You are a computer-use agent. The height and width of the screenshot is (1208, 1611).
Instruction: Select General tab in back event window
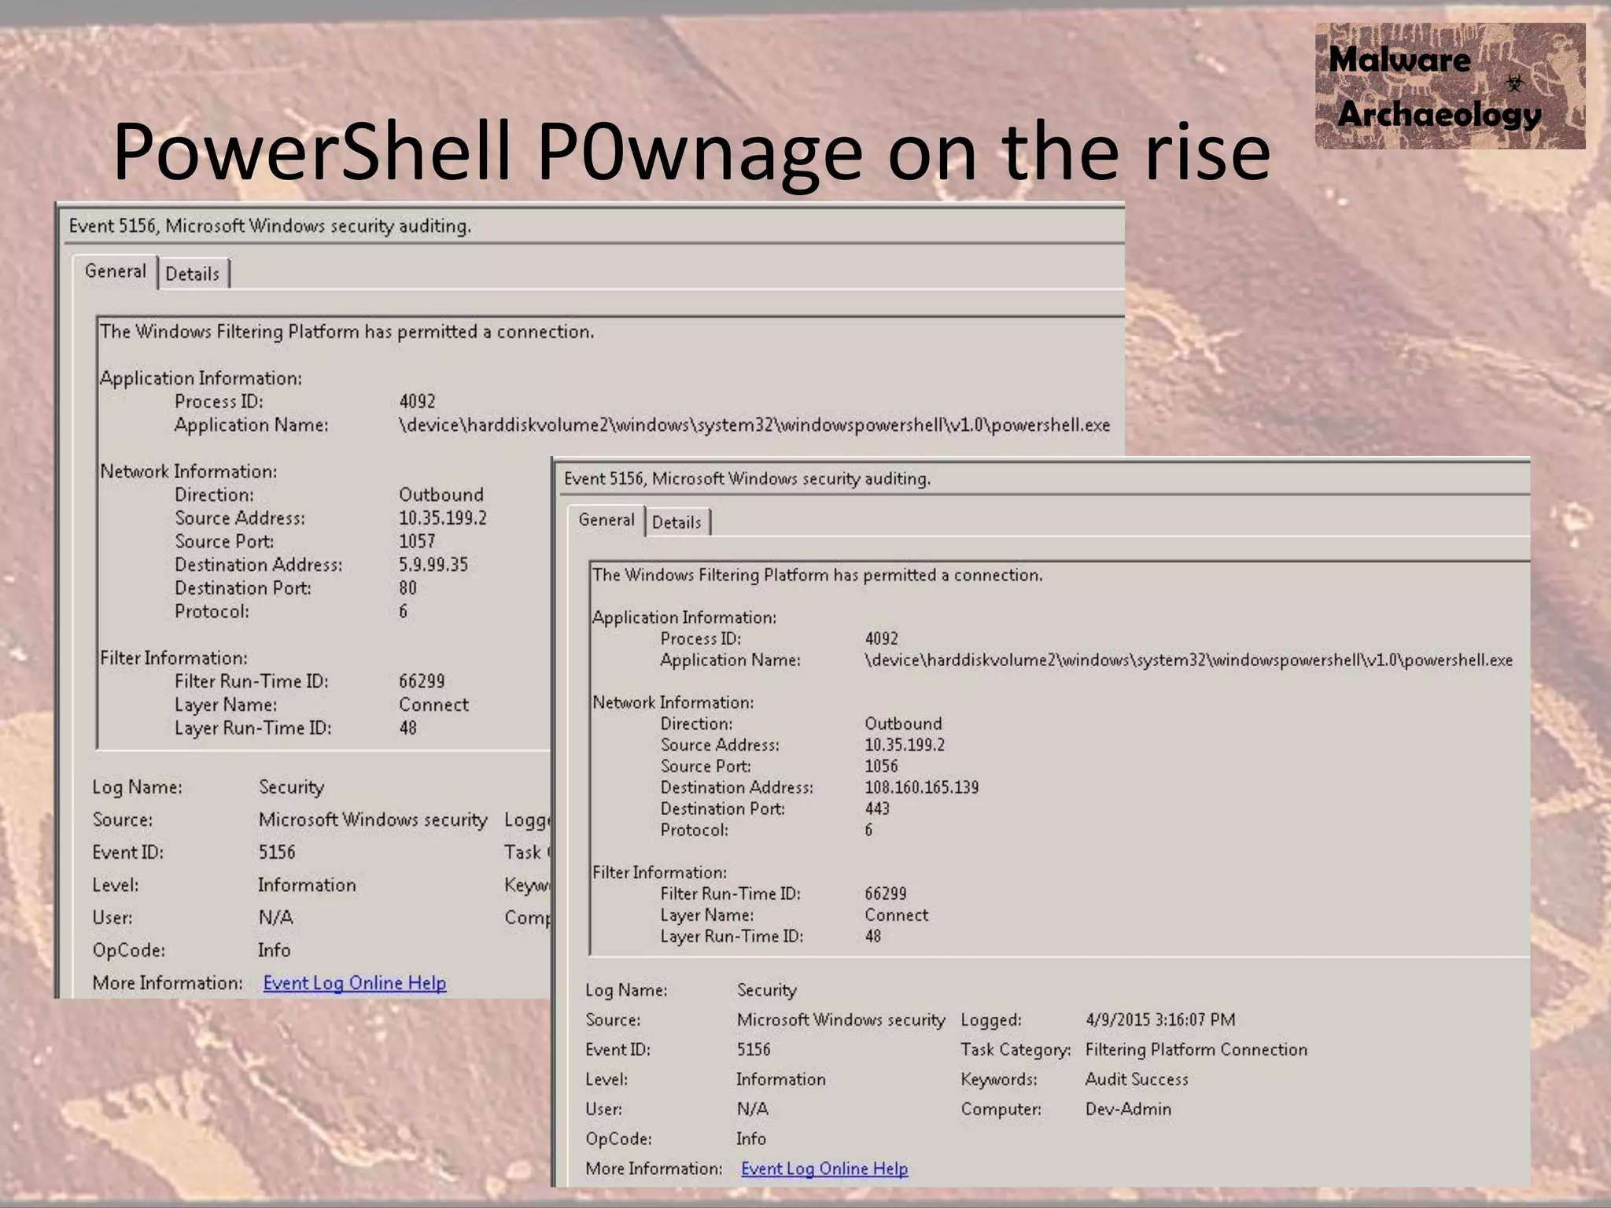coord(115,272)
